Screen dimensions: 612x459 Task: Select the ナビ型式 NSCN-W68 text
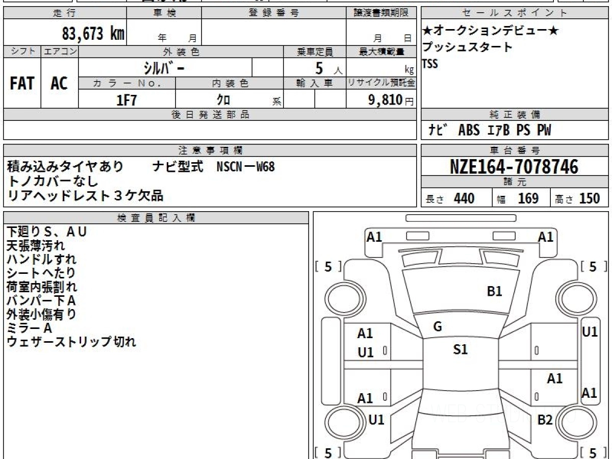[x=214, y=166]
